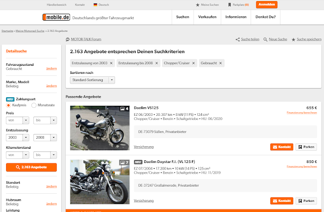Image resolution: width=324 pixels, height=212 pixels.
Task: Click Parken button for Daelim VS125
Action: click(306, 147)
